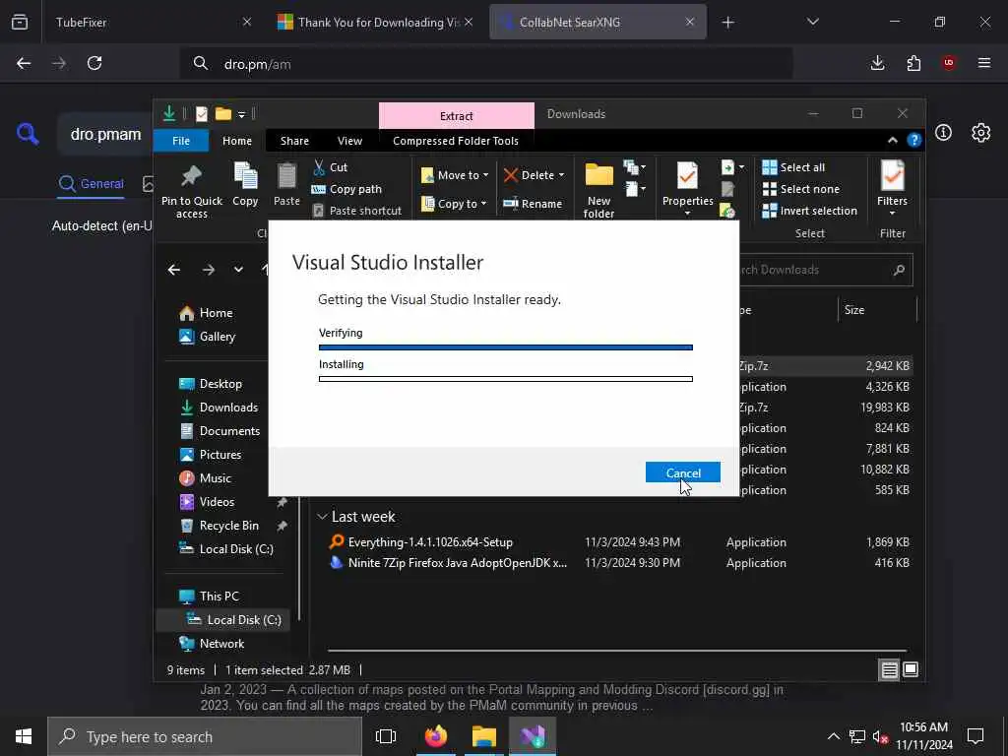Click the Size column header
Screen dimensions: 1008x756
(x=876, y=310)
